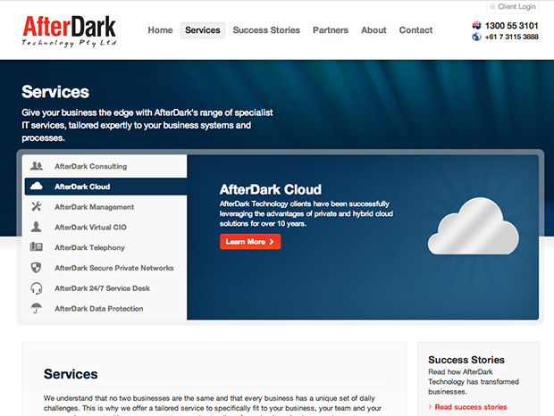This screenshot has height=416, width=554.
Task: Click the Client Login lock icon
Action: (x=492, y=6)
